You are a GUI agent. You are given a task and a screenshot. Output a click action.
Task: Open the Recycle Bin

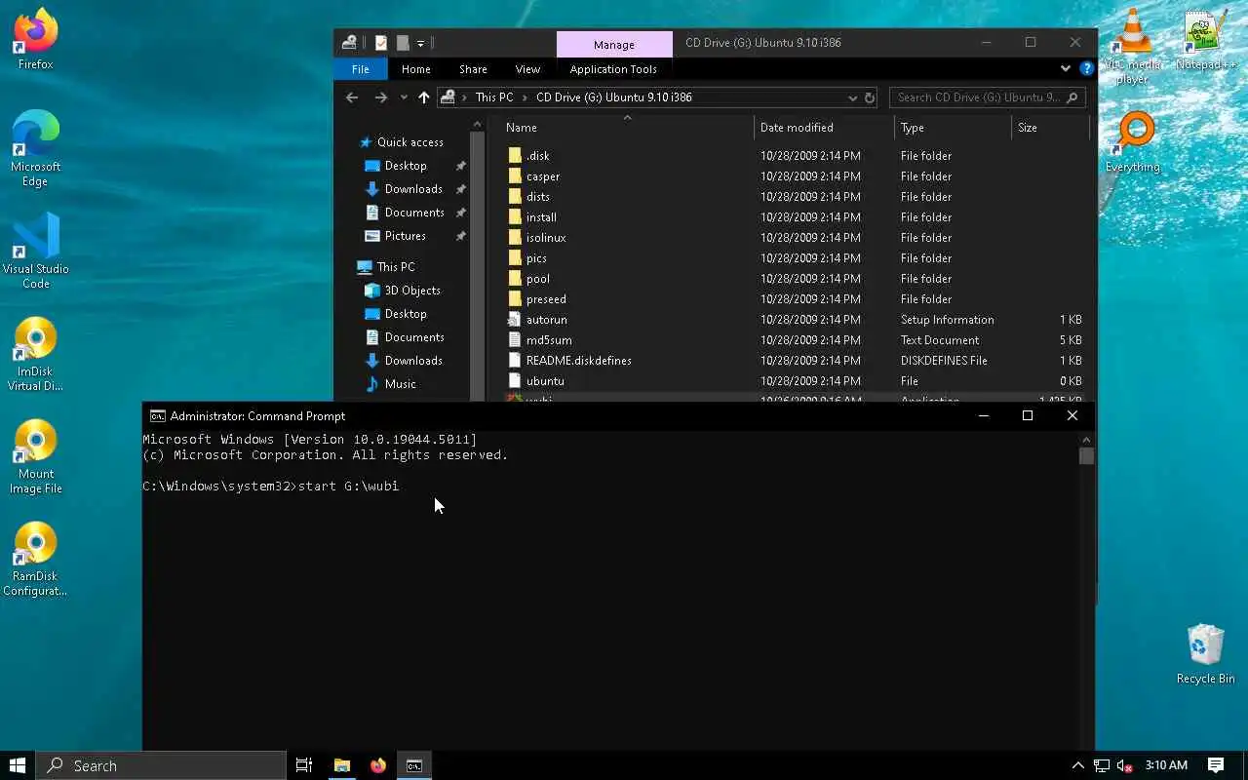[1205, 654]
